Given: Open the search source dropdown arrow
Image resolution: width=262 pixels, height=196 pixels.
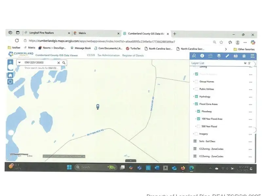Looking at the screenshot, I should pyautogui.click(x=19, y=63).
